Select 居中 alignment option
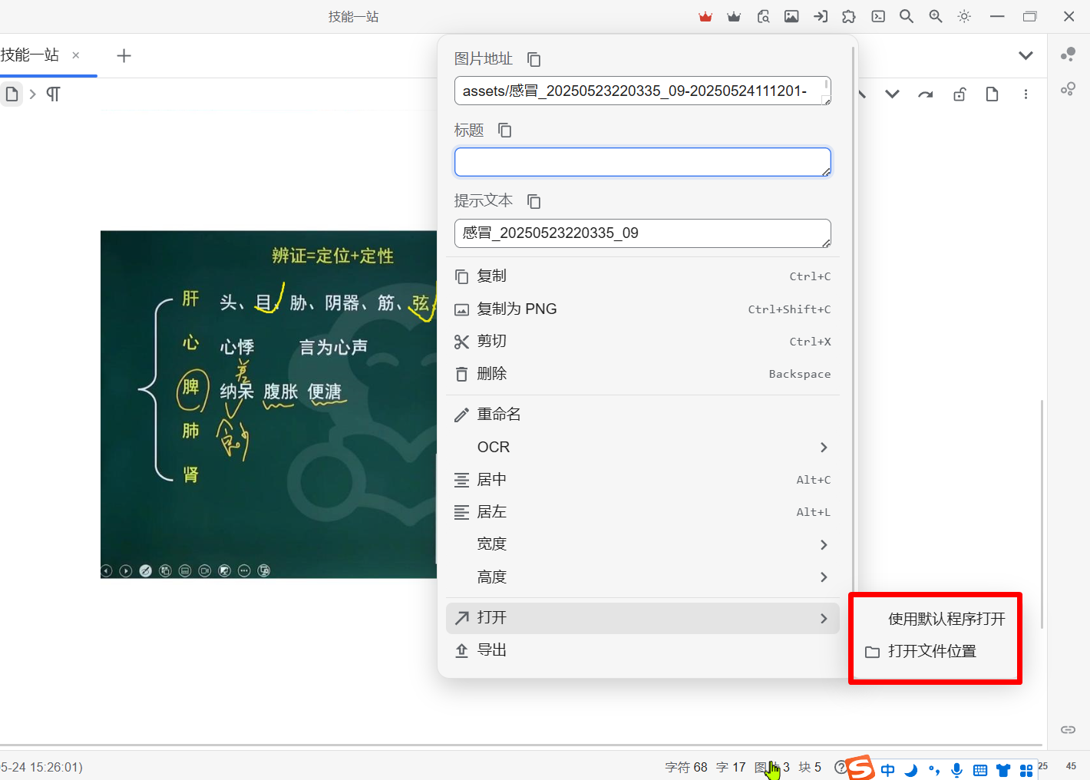The image size is (1090, 780). click(642, 480)
